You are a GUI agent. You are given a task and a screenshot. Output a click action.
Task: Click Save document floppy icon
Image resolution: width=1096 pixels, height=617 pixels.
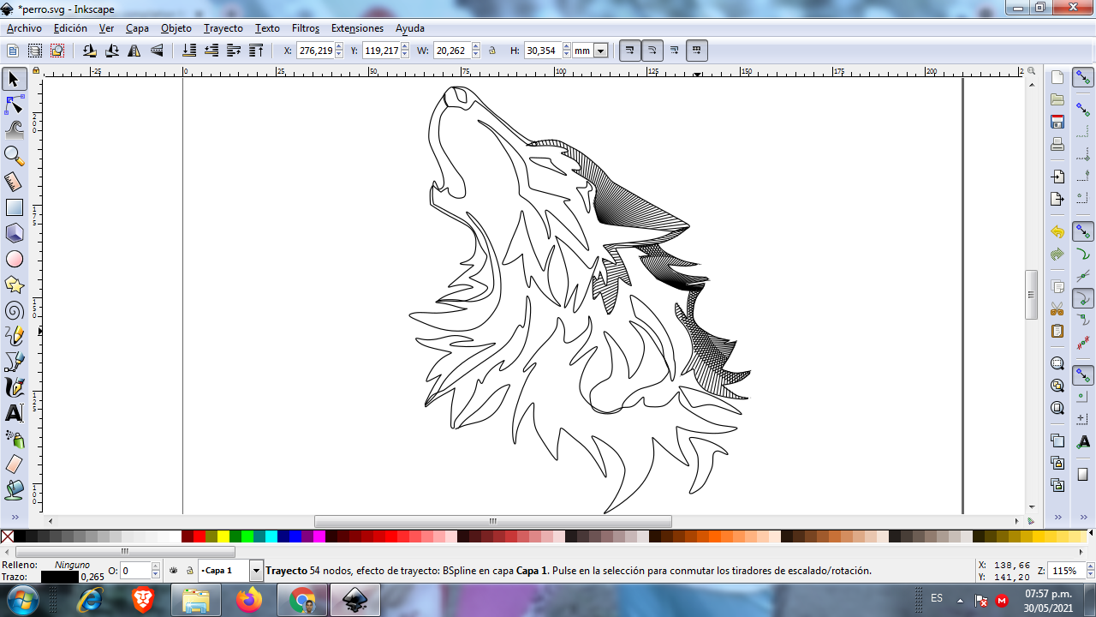pyautogui.click(x=1057, y=122)
